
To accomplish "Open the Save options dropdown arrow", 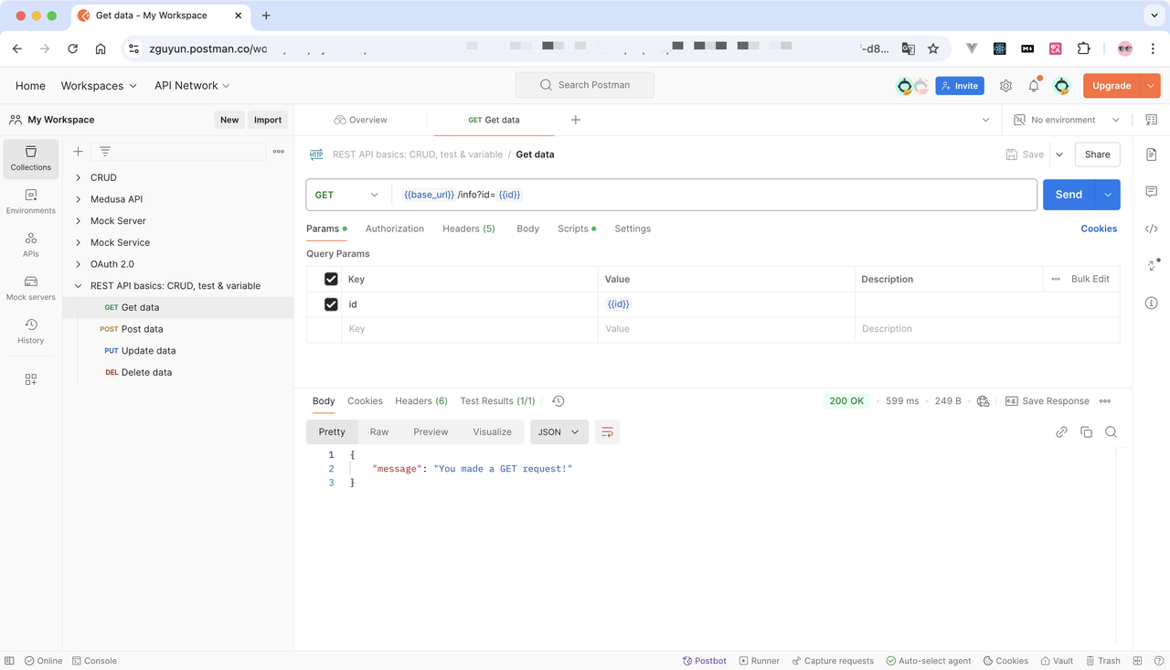I will [x=1059, y=154].
